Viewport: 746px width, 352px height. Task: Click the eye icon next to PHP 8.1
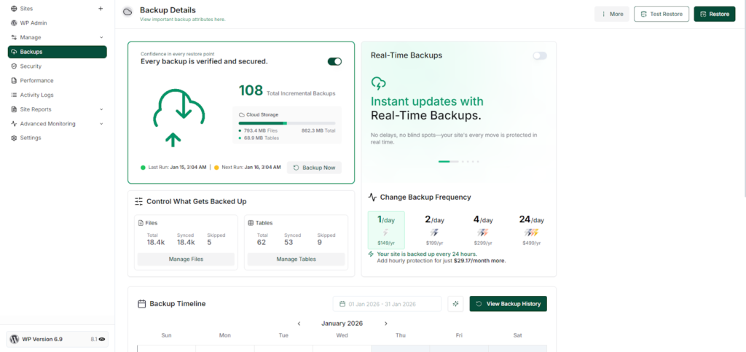(x=102, y=340)
